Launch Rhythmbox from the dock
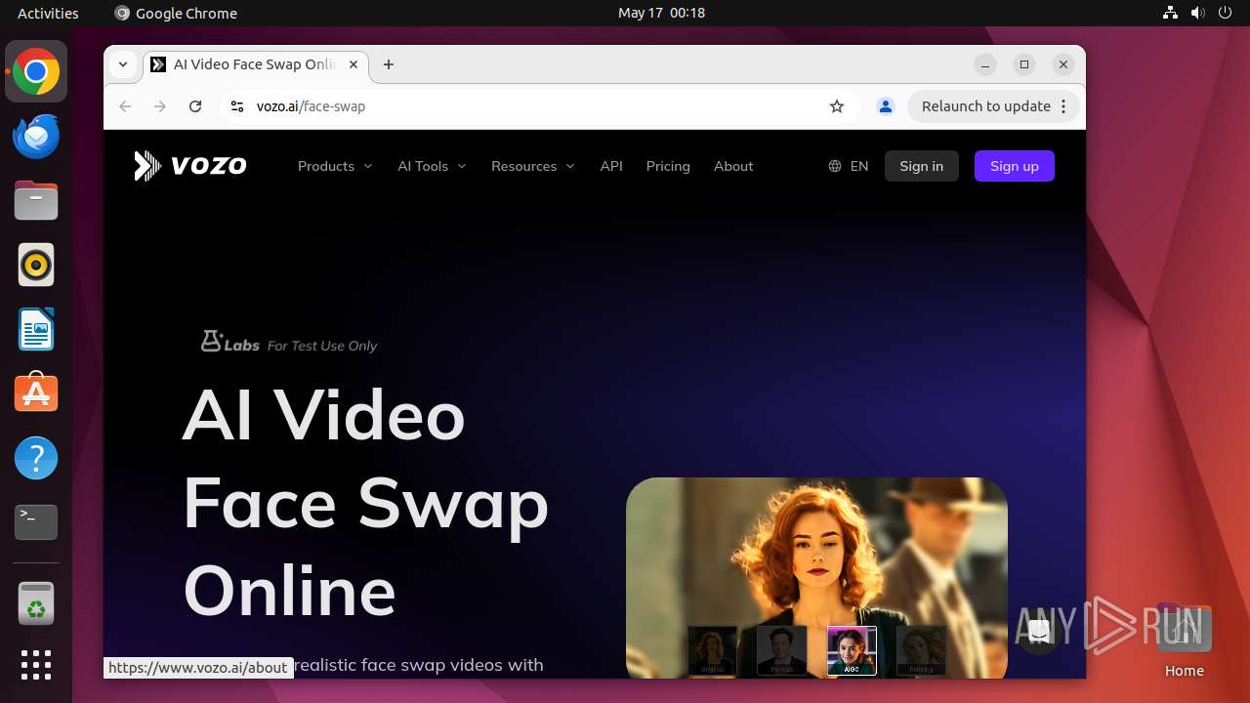Viewport: 1250px width, 703px height. 36,266
